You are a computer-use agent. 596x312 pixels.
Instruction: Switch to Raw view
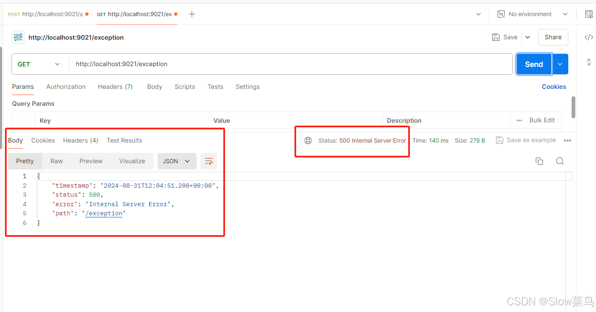point(57,161)
